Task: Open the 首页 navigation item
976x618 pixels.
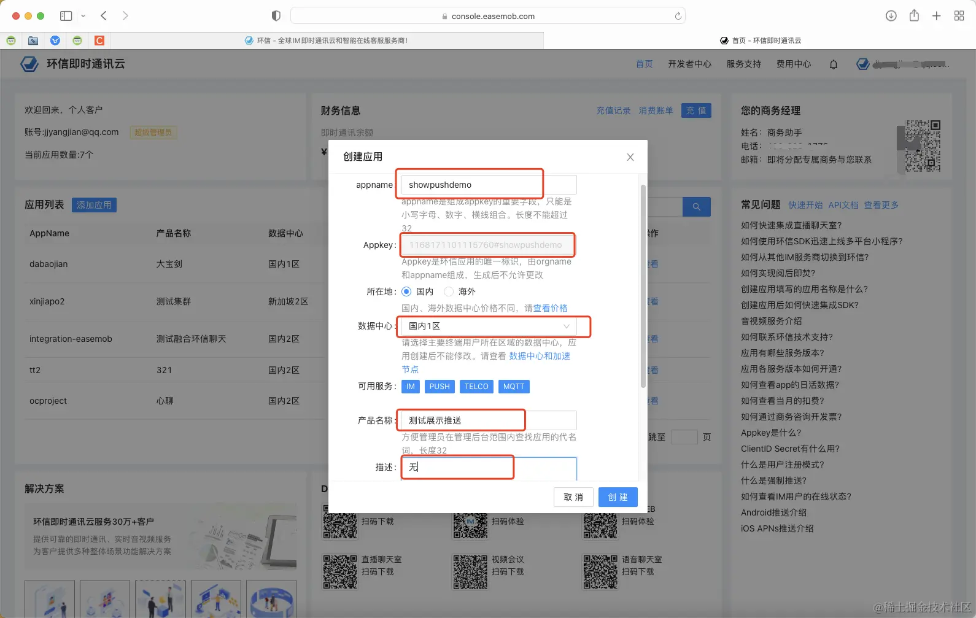Action: pos(645,64)
